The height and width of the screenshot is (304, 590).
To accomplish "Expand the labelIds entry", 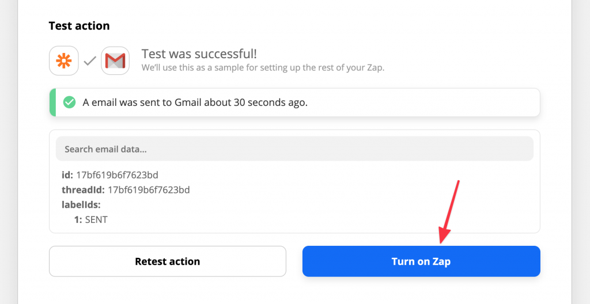I will 81,204.
